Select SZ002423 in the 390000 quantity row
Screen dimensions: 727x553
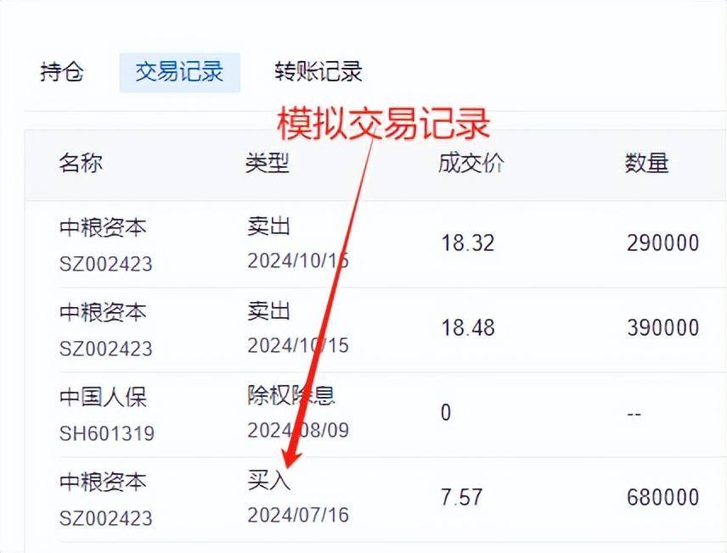(105, 349)
